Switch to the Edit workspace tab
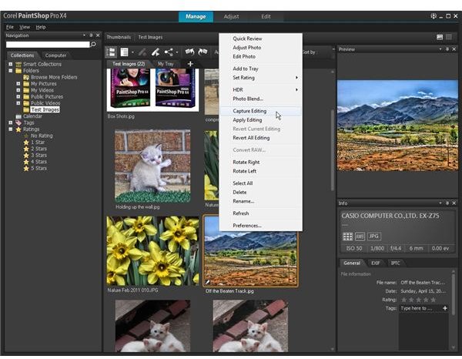The image size is (462, 359). tap(266, 16)
